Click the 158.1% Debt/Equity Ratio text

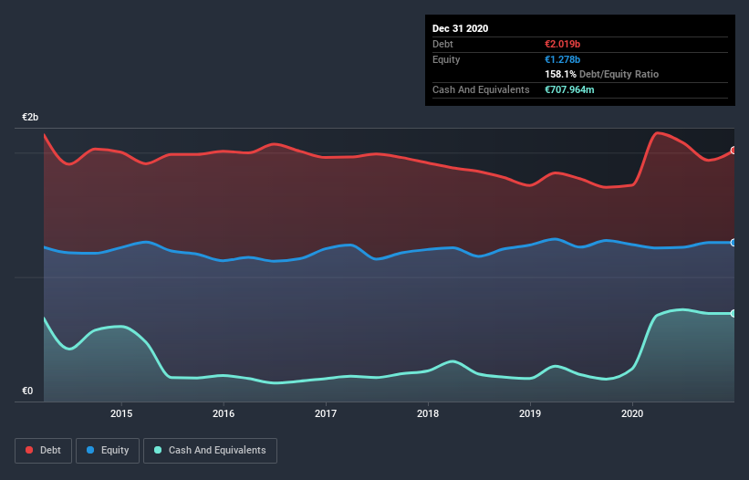pyautogui.click(x=601, y=74)
